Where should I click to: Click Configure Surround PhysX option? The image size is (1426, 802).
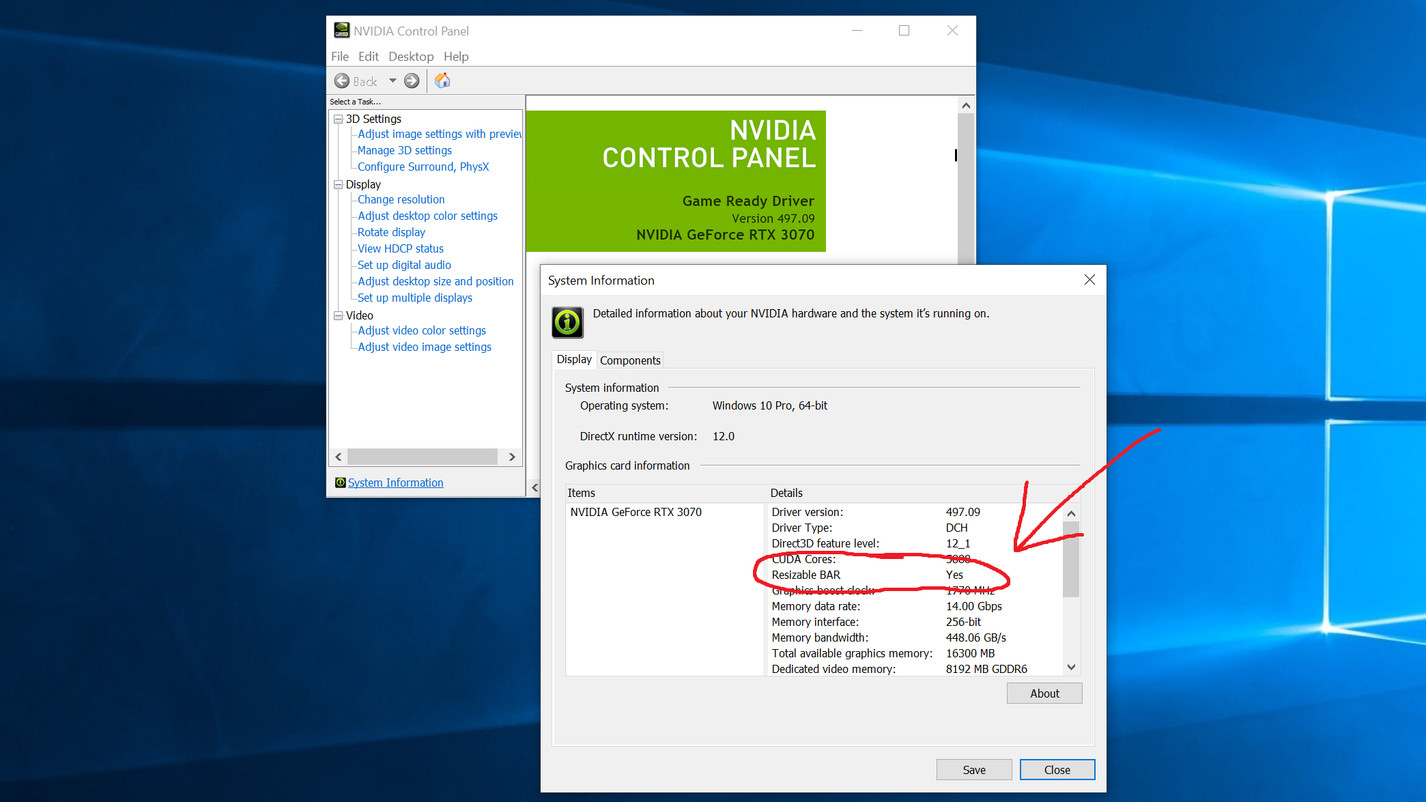(x=423, y=167)
